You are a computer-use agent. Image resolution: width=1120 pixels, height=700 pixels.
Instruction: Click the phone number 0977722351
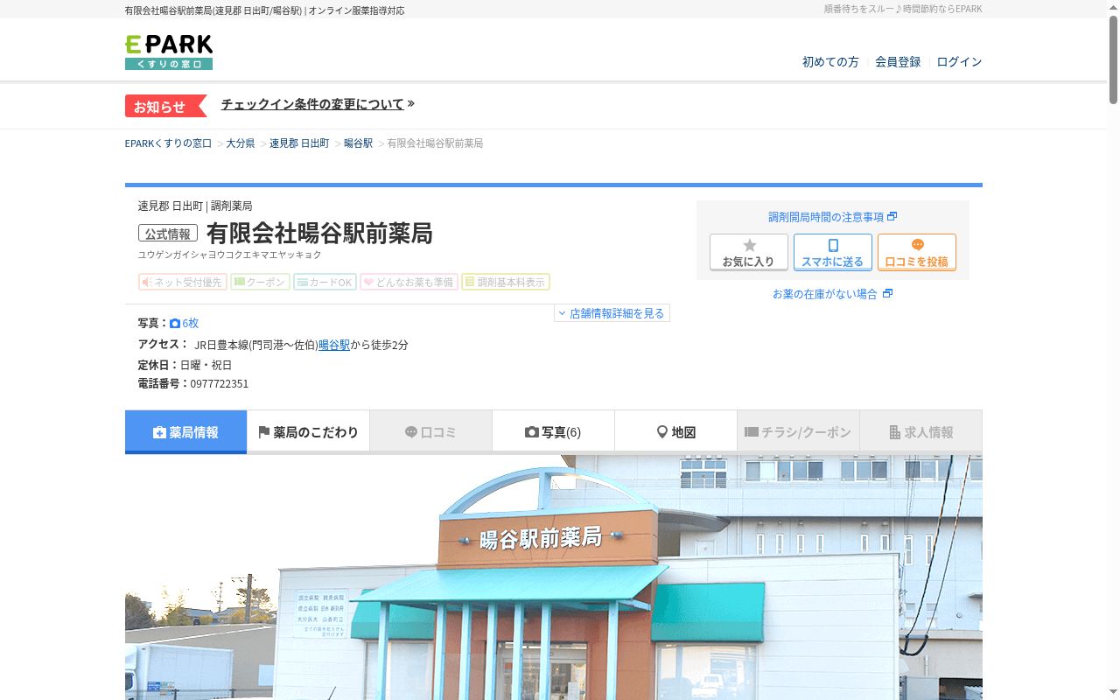(220, 384)
